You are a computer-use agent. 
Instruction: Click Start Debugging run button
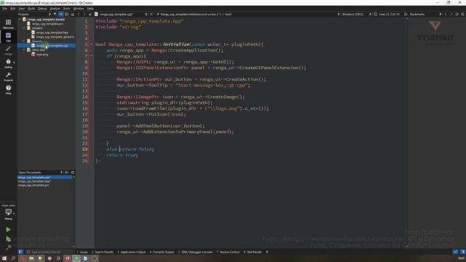(8, 239)
